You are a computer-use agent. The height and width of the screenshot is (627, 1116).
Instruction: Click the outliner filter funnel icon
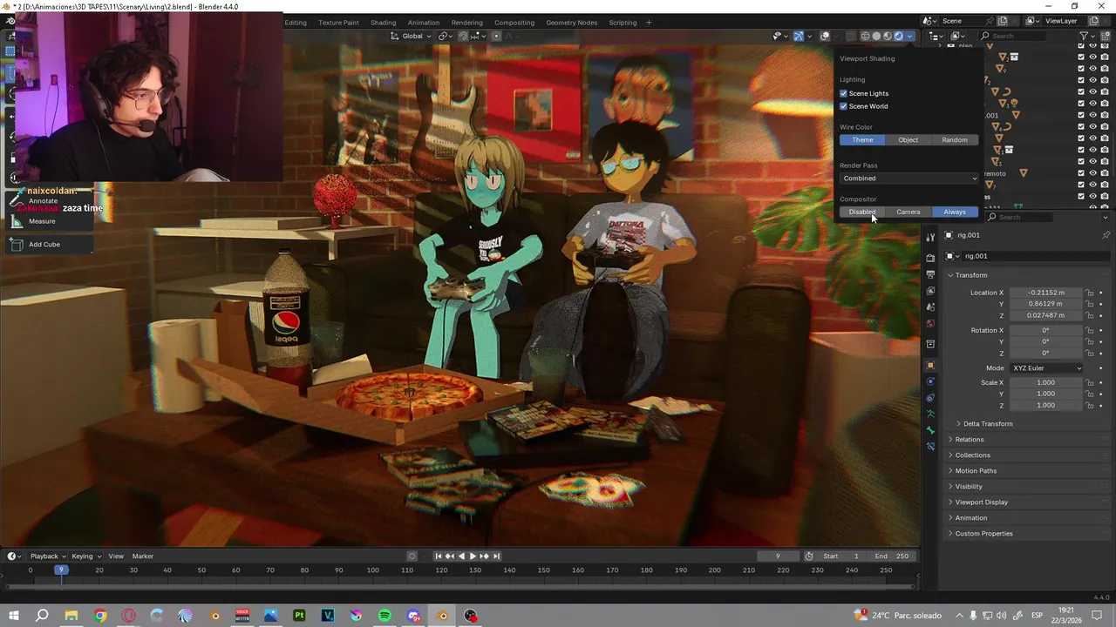pyautogui.click(x=1085, y=36)
